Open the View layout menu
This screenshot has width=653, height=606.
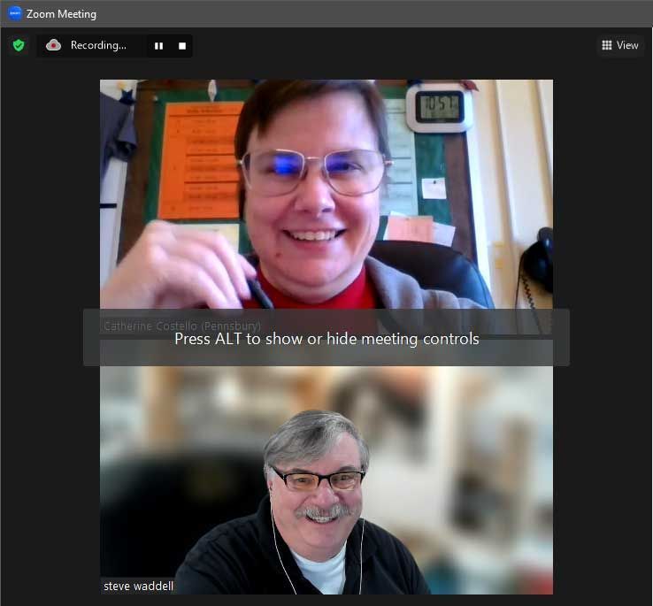(620, 45)
